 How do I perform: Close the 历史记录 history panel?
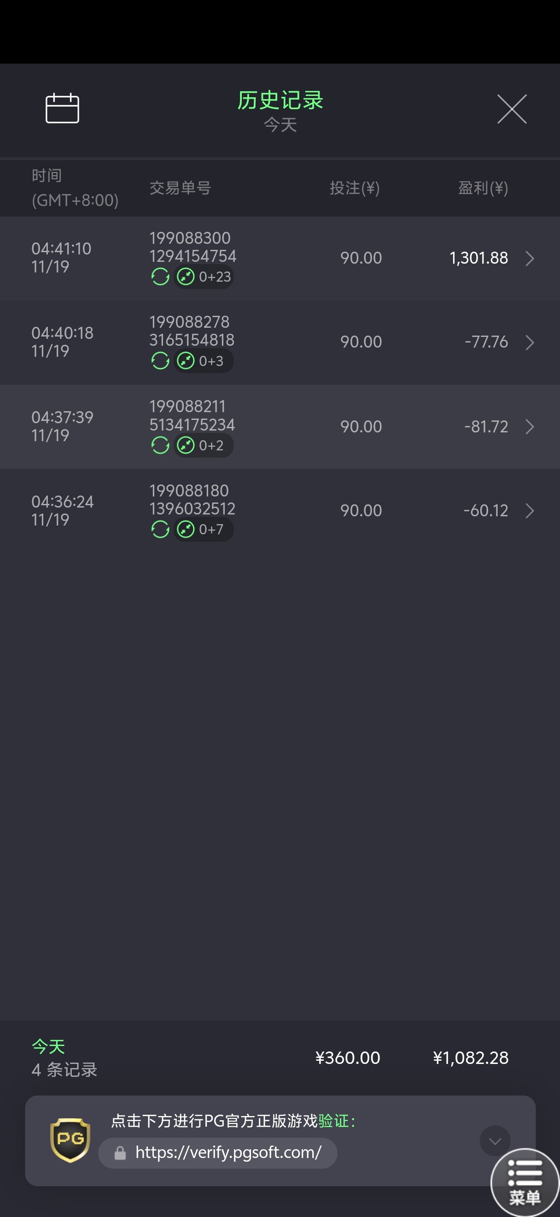[x=512, y=109]
